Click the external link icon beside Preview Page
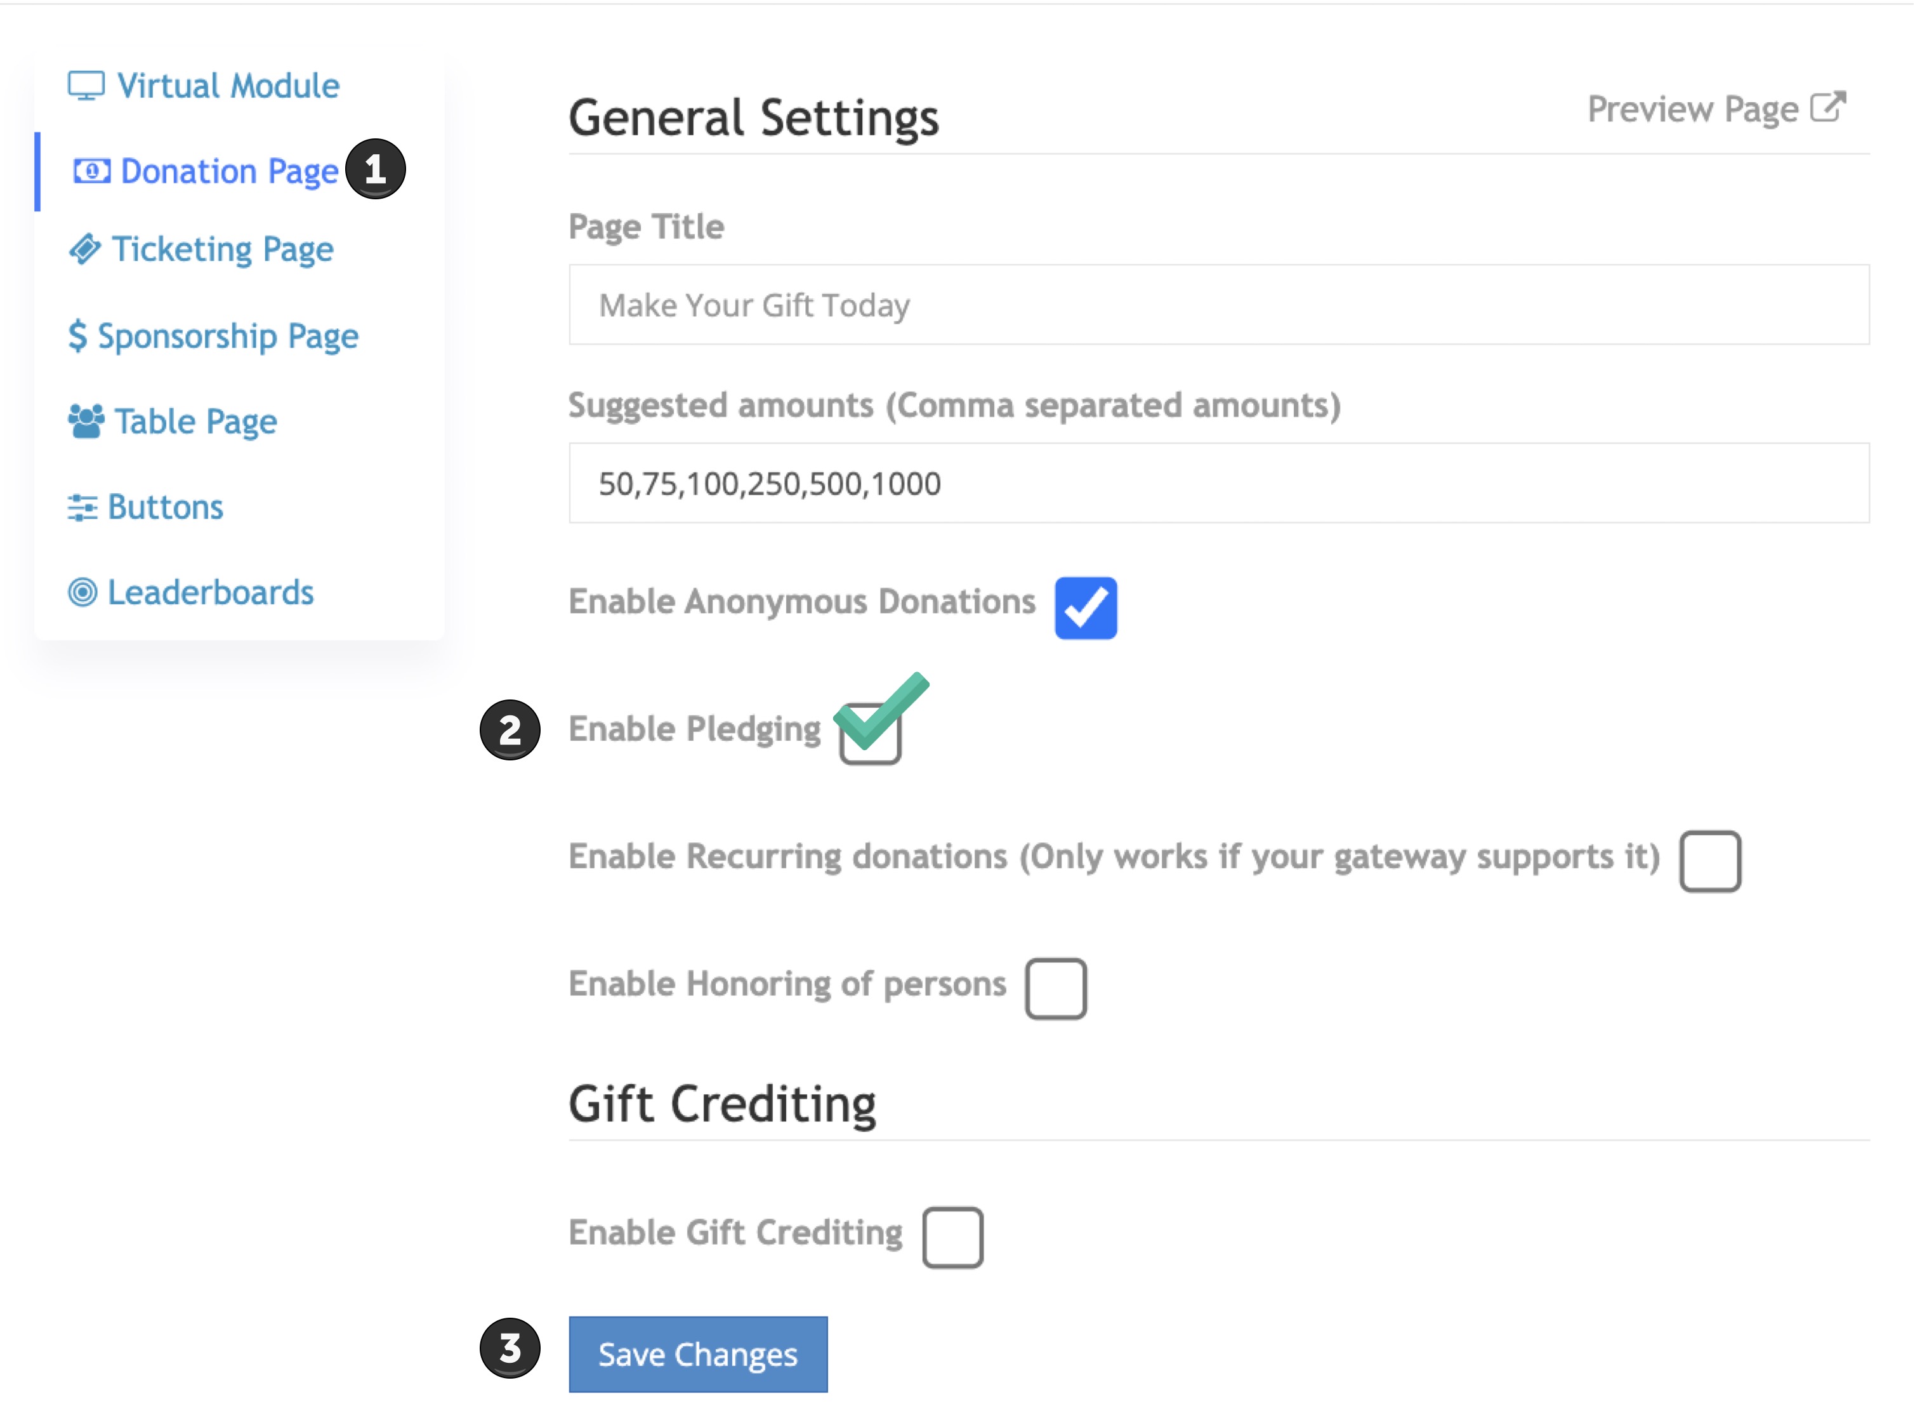The image size is (1915, 1418). click(x=1827, y=107)
